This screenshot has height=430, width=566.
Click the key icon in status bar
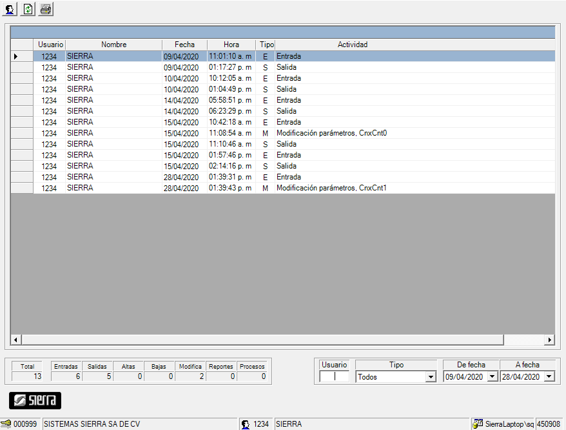(x=6, y=424)
